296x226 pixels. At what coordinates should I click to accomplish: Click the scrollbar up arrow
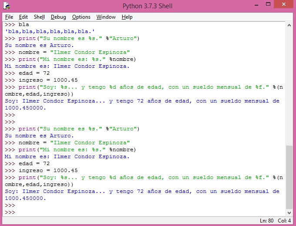(289, 25)
